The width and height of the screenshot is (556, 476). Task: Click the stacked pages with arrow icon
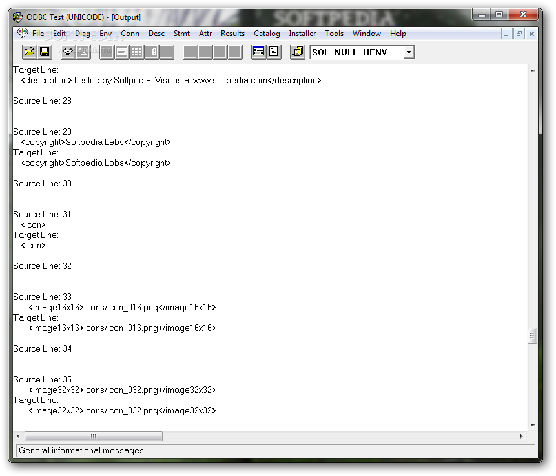[298, 52]
